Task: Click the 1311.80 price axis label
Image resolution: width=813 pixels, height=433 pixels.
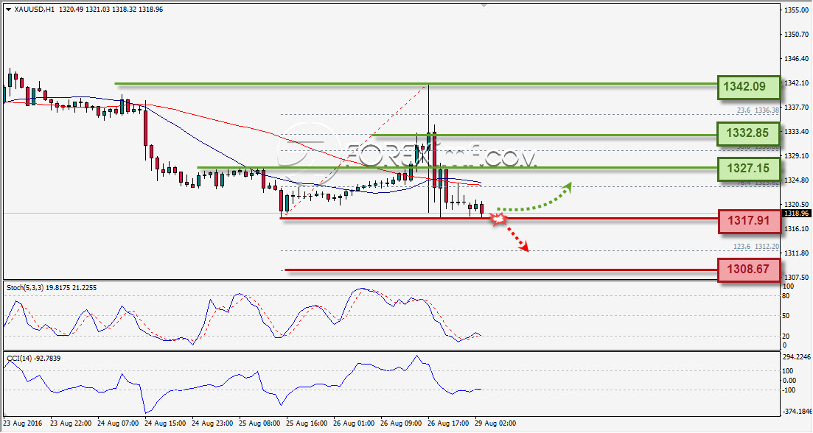Action: pyautogui.click(x=796, y=253)
